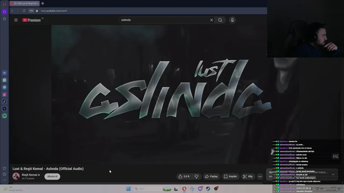This screenshot has height=193, width=344.
Task: Open WhatsApp in the Opera sidebar
Action: (x=4, y=80)
